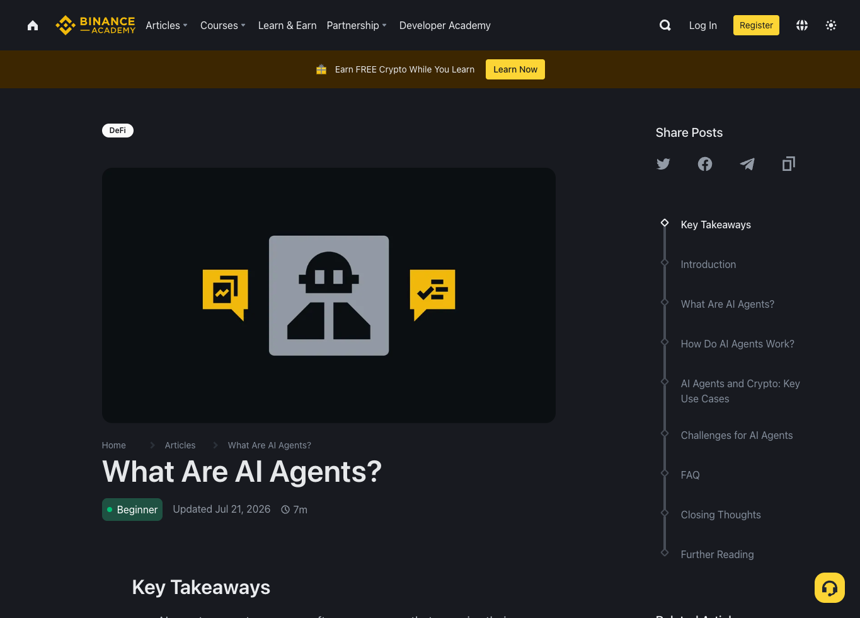Click the Key Takeaways article heading
The width and height of the screenshot is (860, 618).
point(201,587)
